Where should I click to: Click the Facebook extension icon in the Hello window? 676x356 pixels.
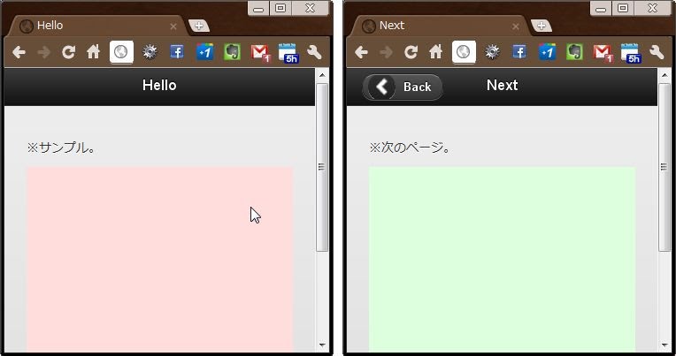point(177,52)
